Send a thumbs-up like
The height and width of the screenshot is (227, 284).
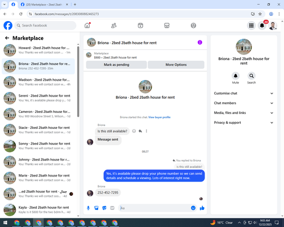click(x=202, y=208)
